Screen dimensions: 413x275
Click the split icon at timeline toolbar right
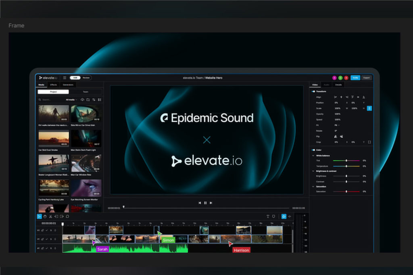click(x=290, y=216)
